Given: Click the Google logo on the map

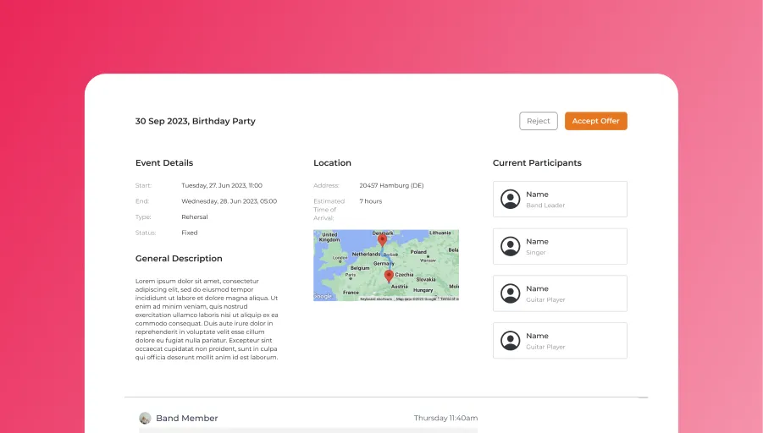Looking at the screenshot, I should (x=323, y=297).
